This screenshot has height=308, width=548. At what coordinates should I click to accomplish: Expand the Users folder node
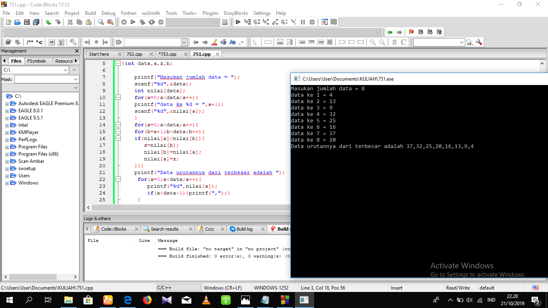point(7,176)
